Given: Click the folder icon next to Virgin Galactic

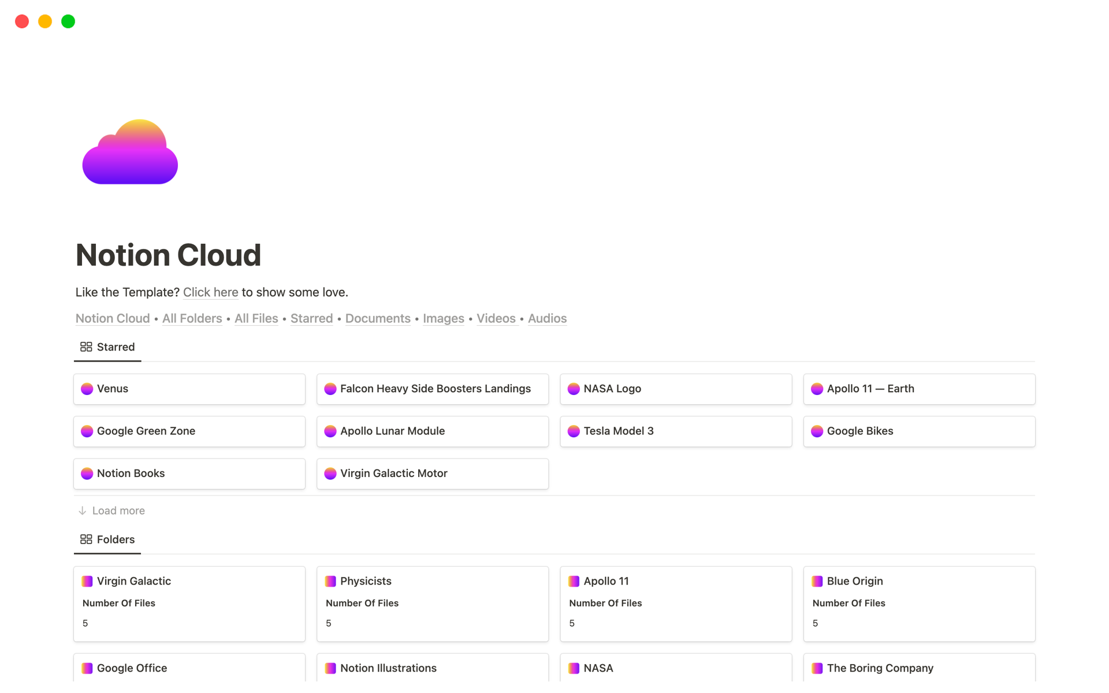Looking at the screenshot, I should [87, 581].
